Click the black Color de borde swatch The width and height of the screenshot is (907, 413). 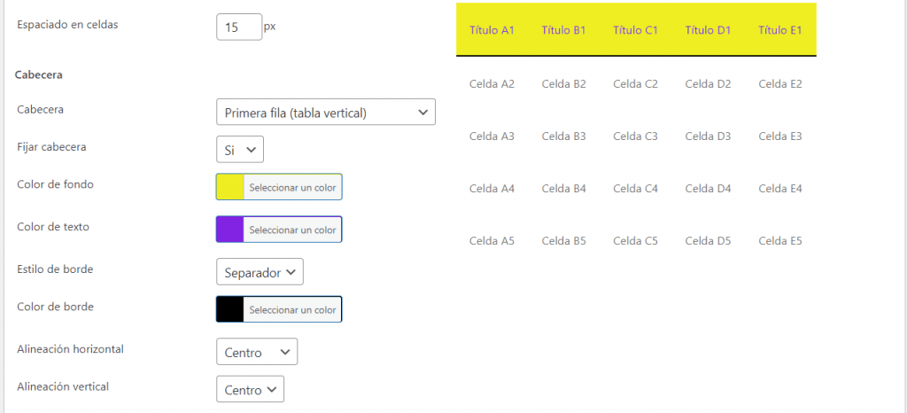(x=230, y=309)
